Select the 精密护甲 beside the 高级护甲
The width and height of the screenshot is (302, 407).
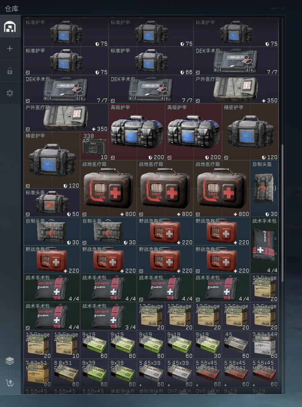tap(250, 132)
